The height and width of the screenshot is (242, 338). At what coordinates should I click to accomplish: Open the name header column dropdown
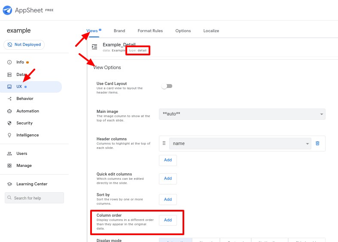(240, 144)
